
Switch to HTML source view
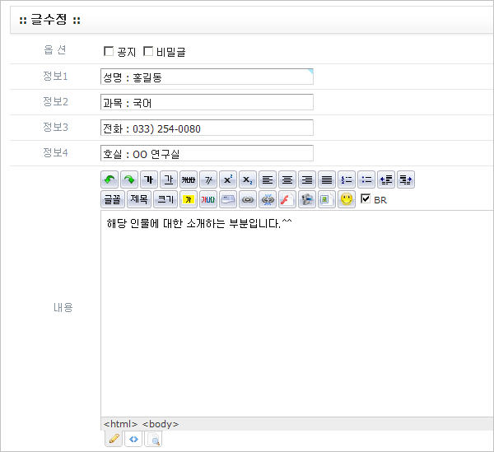coord(133,440)
